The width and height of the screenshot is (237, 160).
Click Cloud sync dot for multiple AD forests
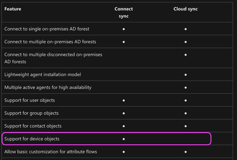186,42
